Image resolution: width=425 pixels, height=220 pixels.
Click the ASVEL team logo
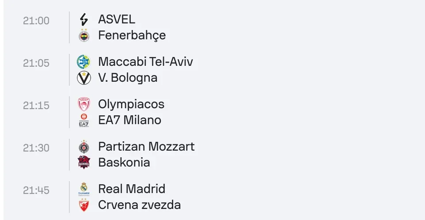pyautogui.click(x=83, y=19)
